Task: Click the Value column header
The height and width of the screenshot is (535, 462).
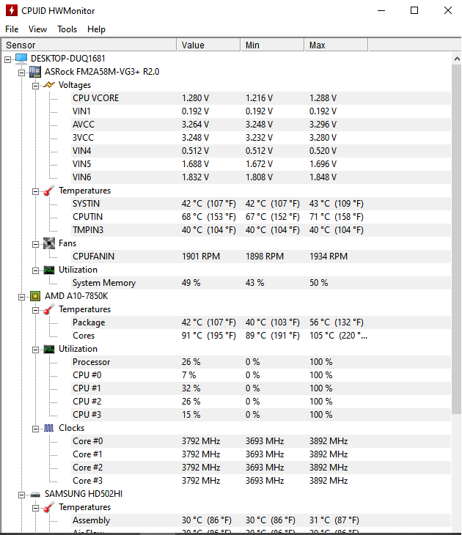Action: [208, 45]
